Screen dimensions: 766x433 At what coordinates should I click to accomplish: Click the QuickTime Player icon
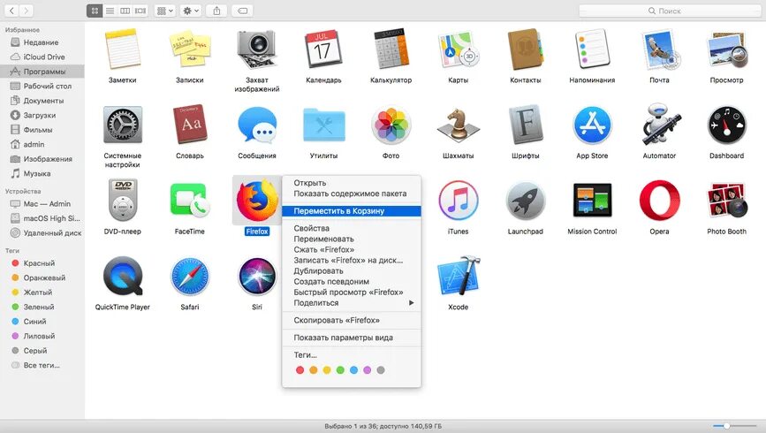(x=123, y=276)
